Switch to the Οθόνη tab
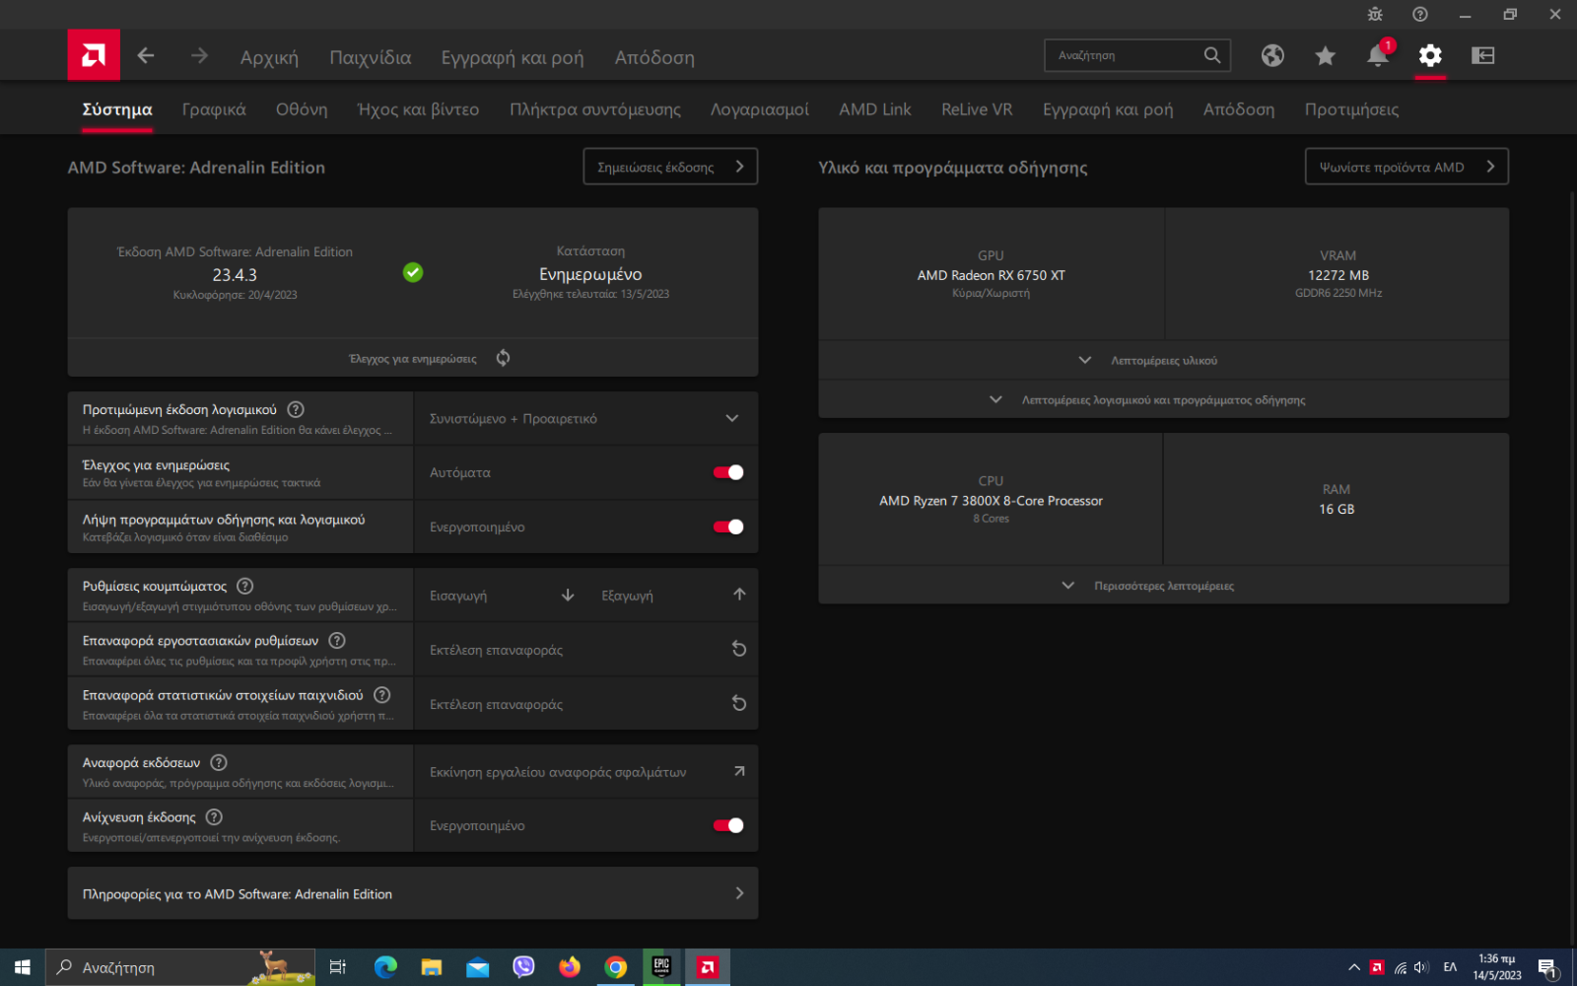 click(302, 109)
